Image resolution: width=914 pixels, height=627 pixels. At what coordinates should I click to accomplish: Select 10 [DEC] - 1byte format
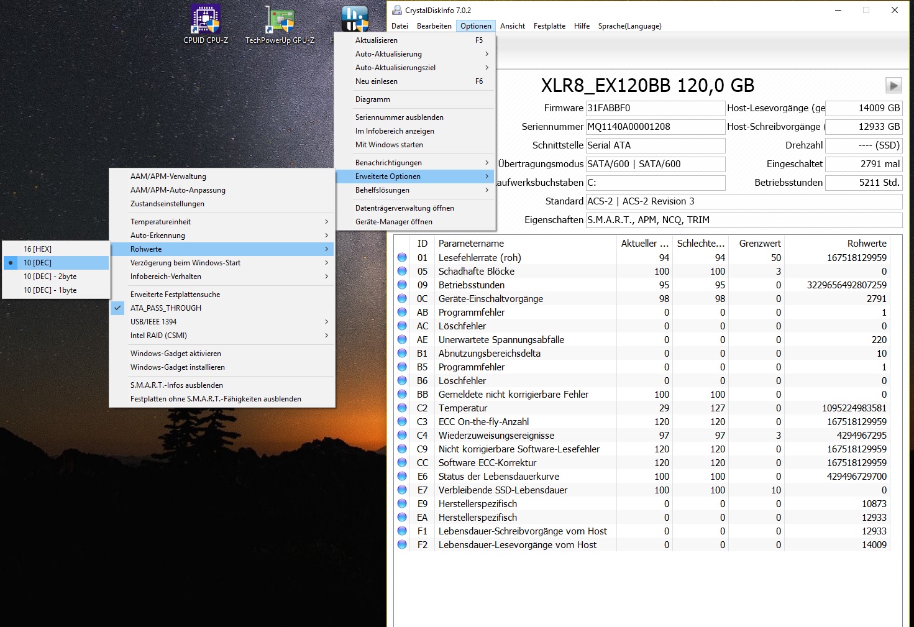point(56,290)
